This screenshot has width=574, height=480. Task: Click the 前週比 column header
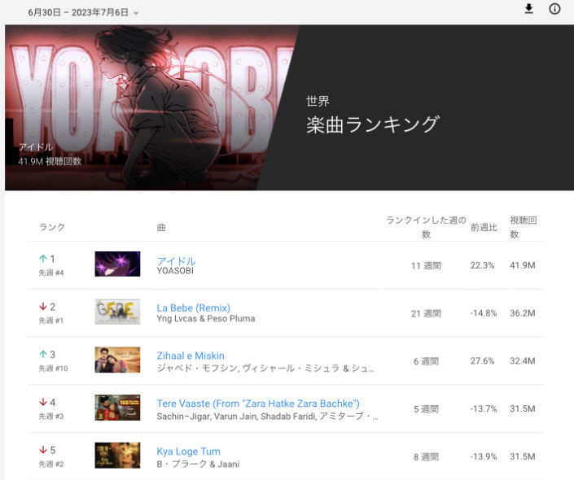484,227
